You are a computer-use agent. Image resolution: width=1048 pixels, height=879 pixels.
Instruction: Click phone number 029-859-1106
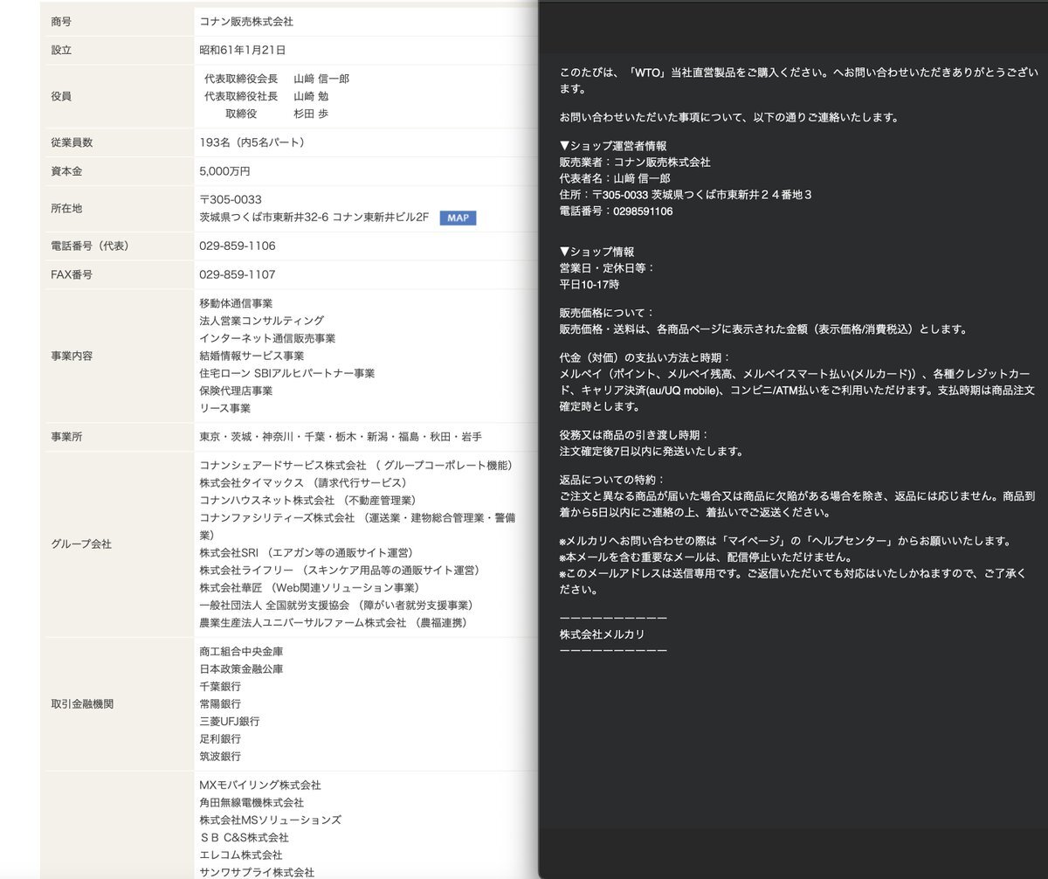[x=237, y=246]
